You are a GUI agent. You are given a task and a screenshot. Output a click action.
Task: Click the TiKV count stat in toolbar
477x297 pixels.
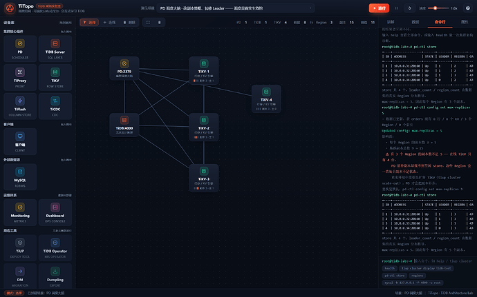[280, 22]
